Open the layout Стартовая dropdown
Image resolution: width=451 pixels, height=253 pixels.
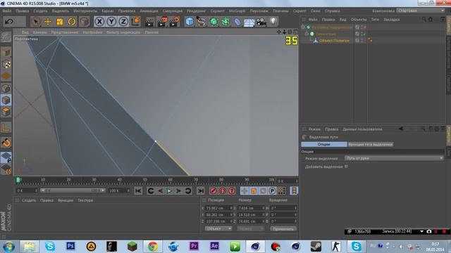pyautogui.click(x=420, y=11)
